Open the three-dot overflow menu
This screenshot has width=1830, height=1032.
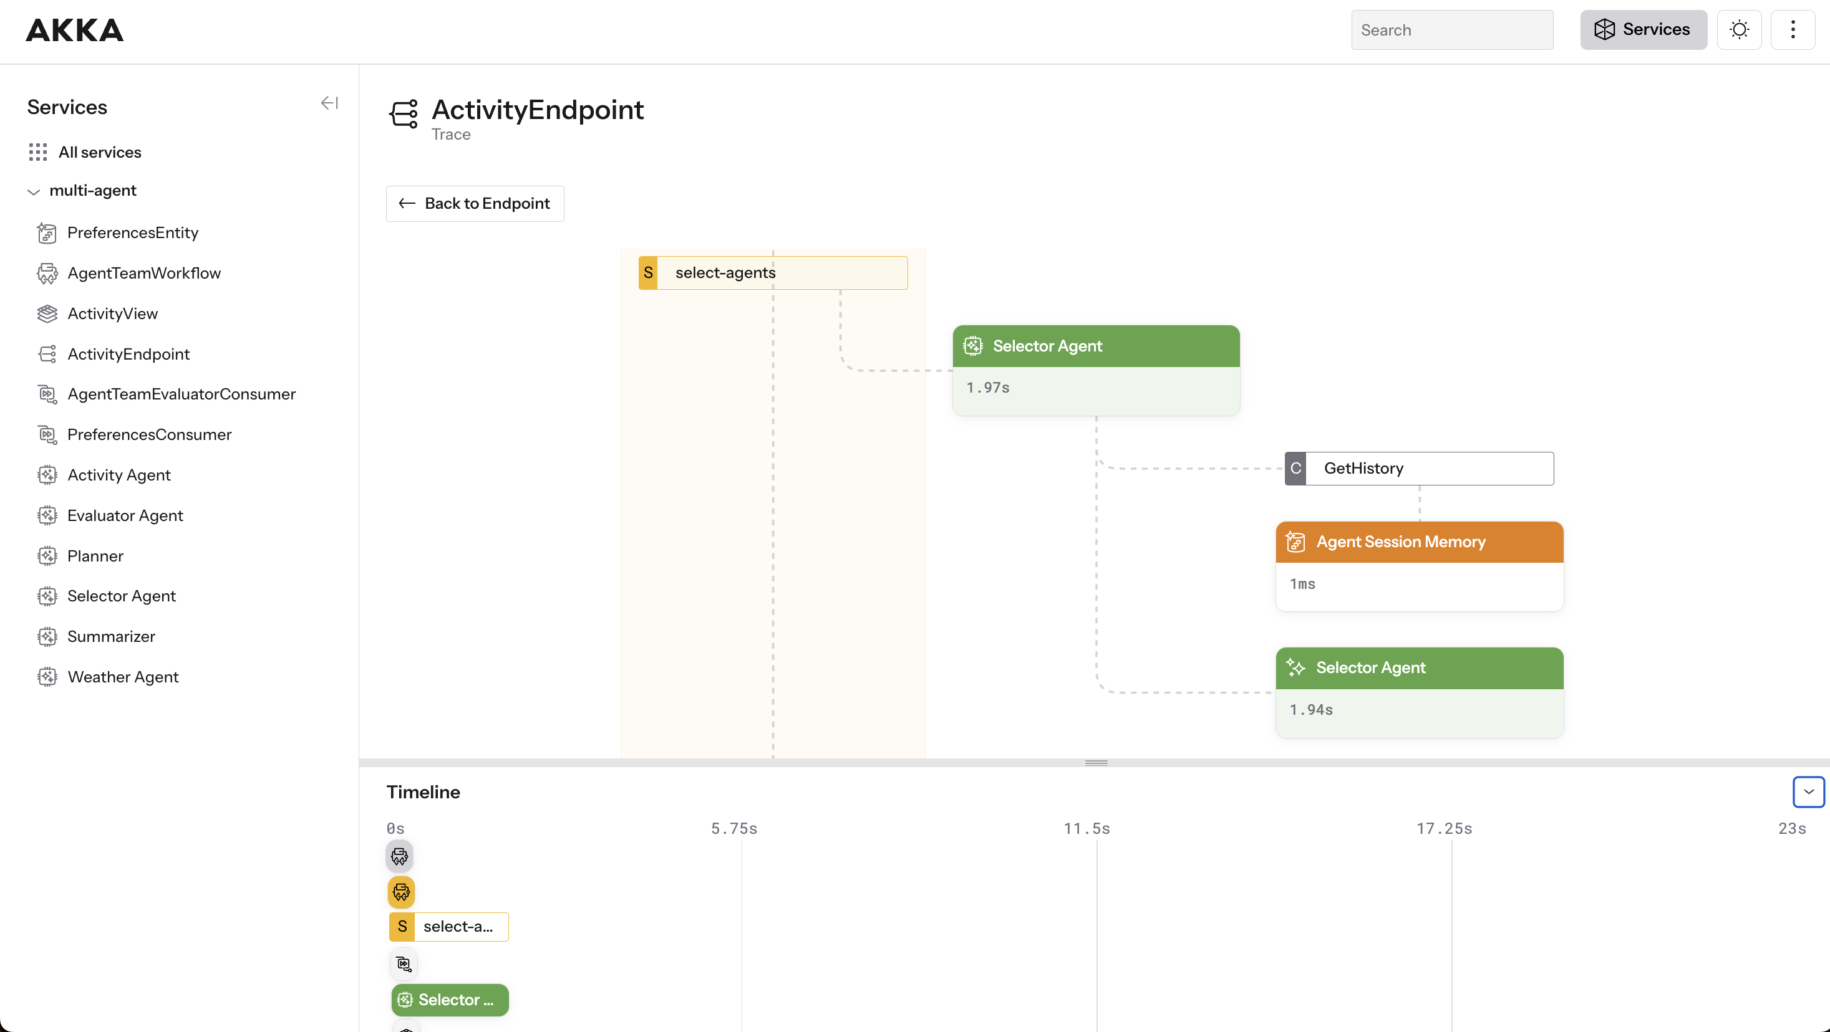coord(1793,29)
